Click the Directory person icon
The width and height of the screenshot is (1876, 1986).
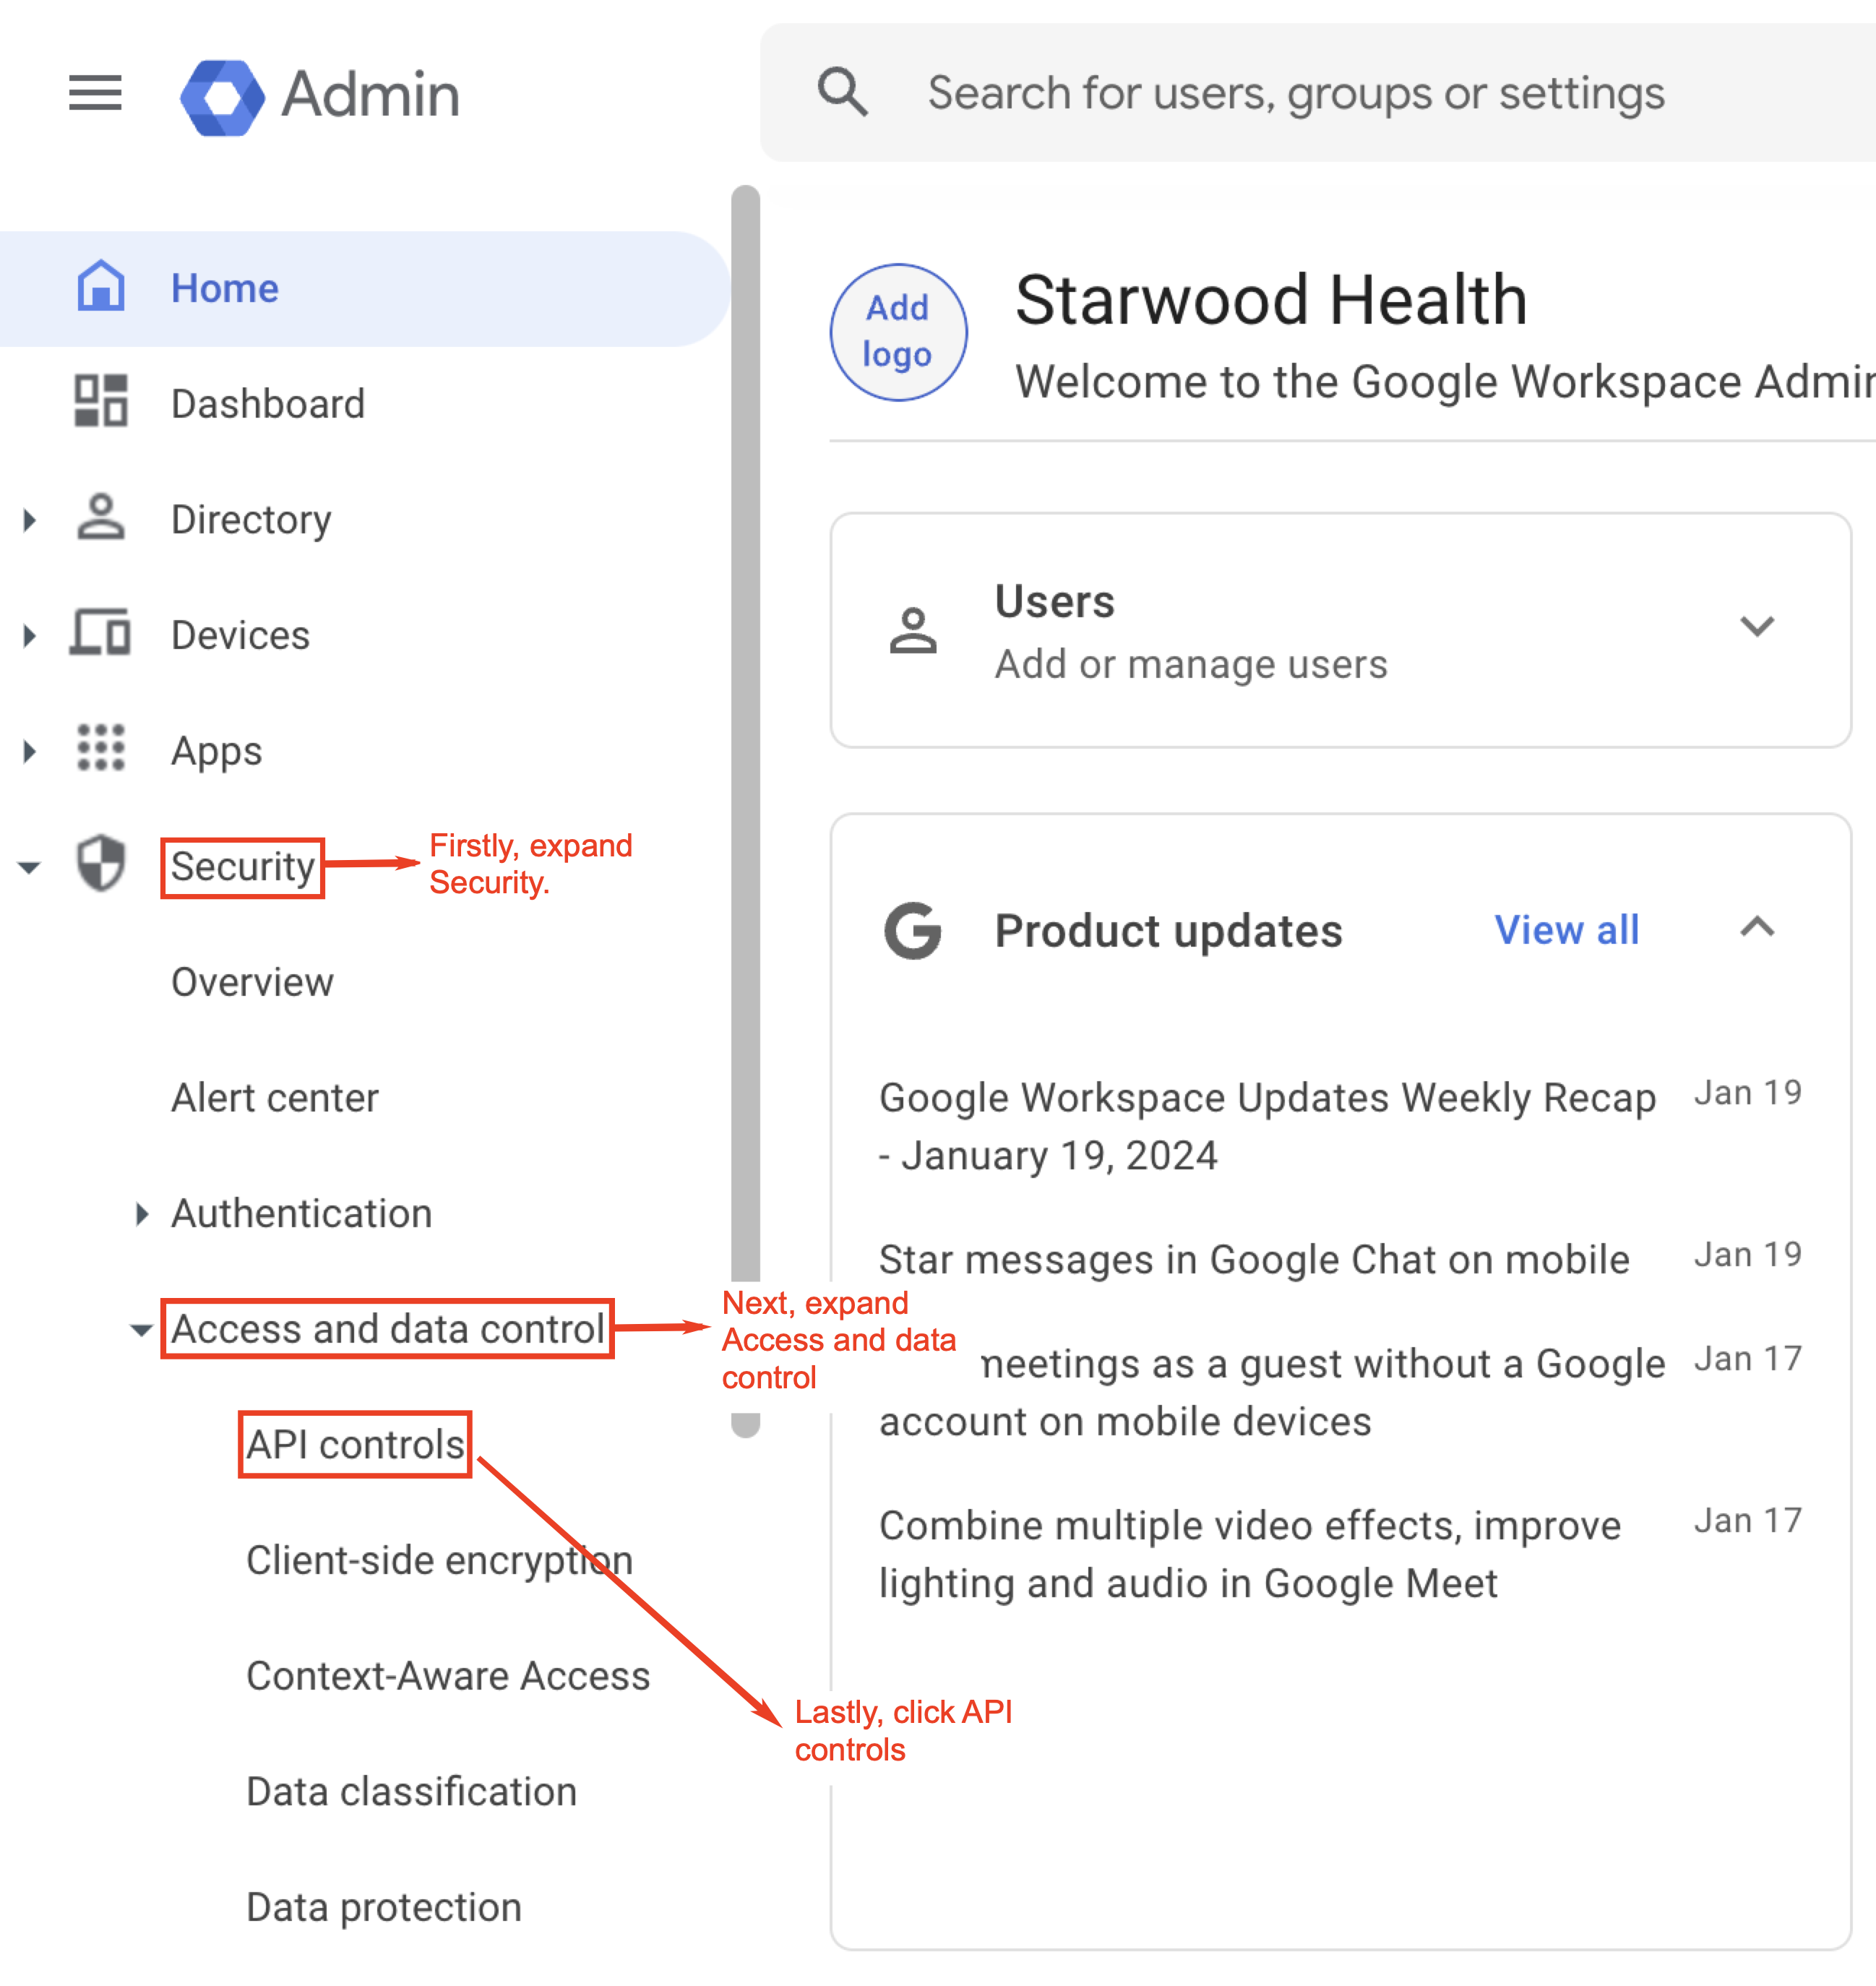point(101,517)
